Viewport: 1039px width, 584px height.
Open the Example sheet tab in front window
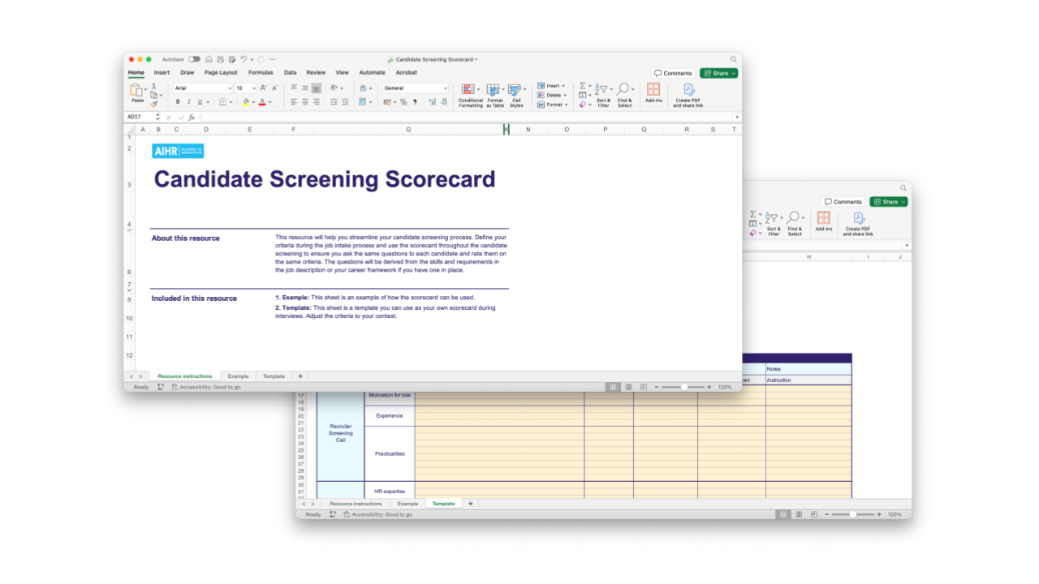coord(238,376)
